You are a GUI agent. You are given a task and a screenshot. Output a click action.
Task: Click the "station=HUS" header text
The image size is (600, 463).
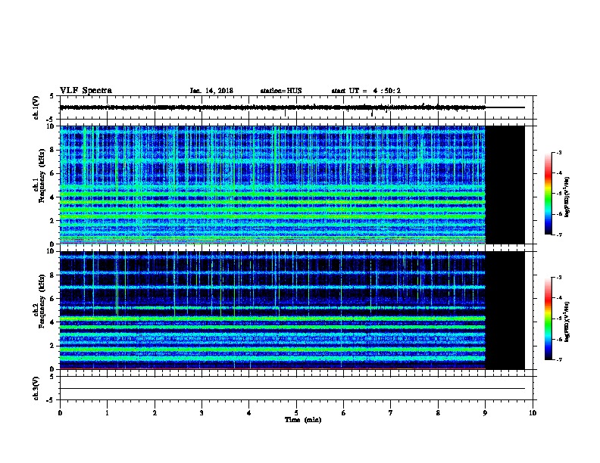[281, 91]
